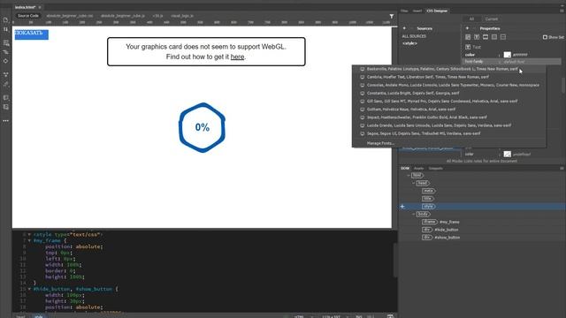This screenshot has width=566, height=318.
Task: Collapse the head node in DOM tree
Action: click(414, 183)
